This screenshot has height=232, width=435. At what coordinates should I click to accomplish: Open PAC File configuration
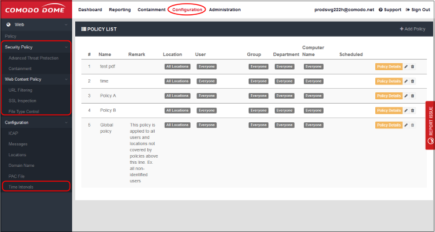point(16,176)
